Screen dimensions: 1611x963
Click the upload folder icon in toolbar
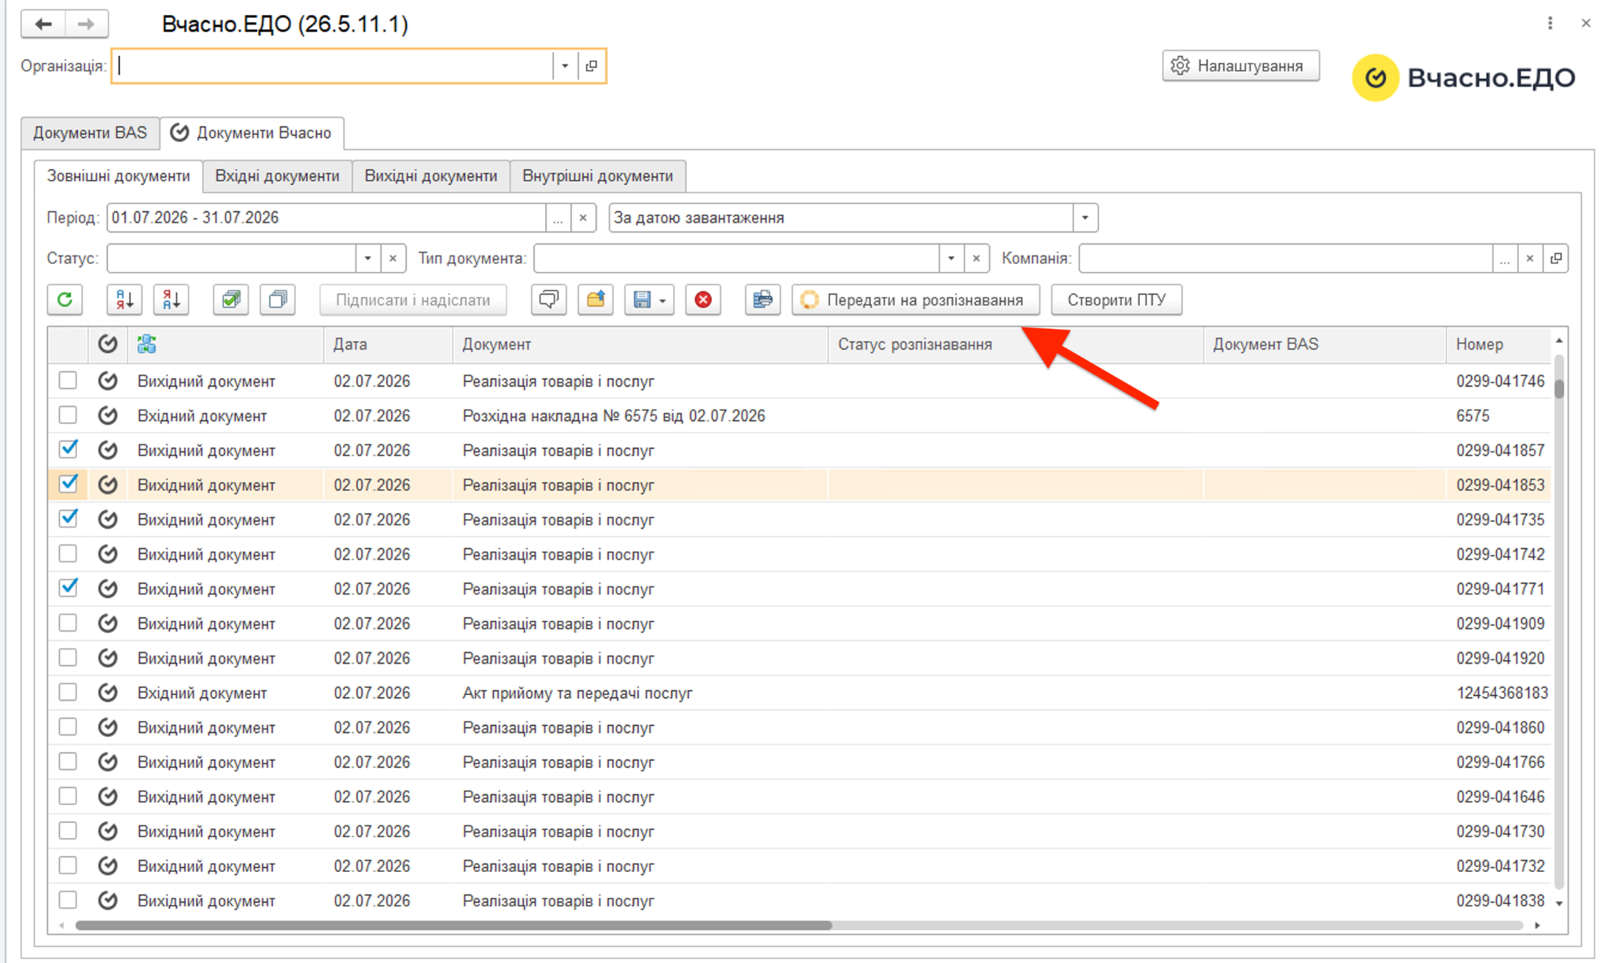point(595,300)
